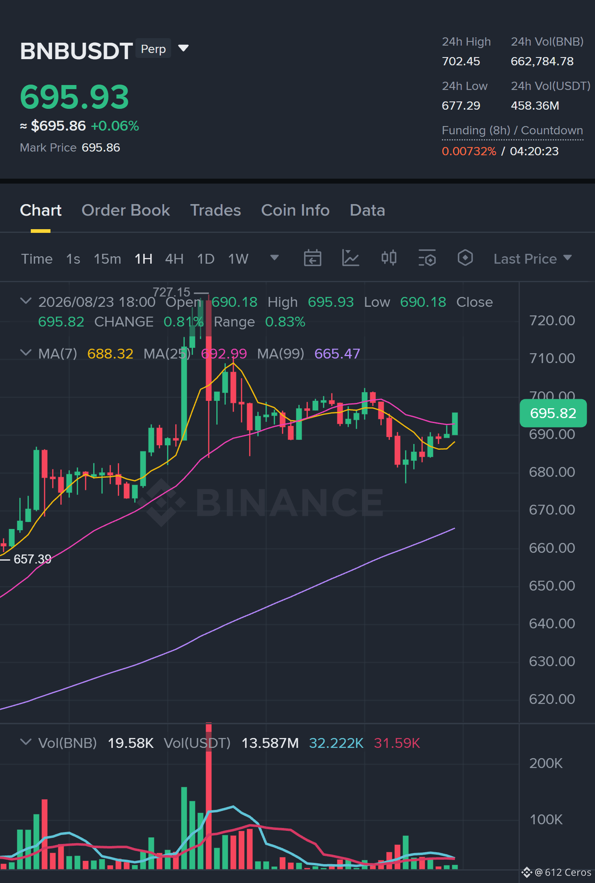Click the 24h High value 702.45
Image resolution: width=595 pixels, height=883 pixels.
[x=461, y=62]
